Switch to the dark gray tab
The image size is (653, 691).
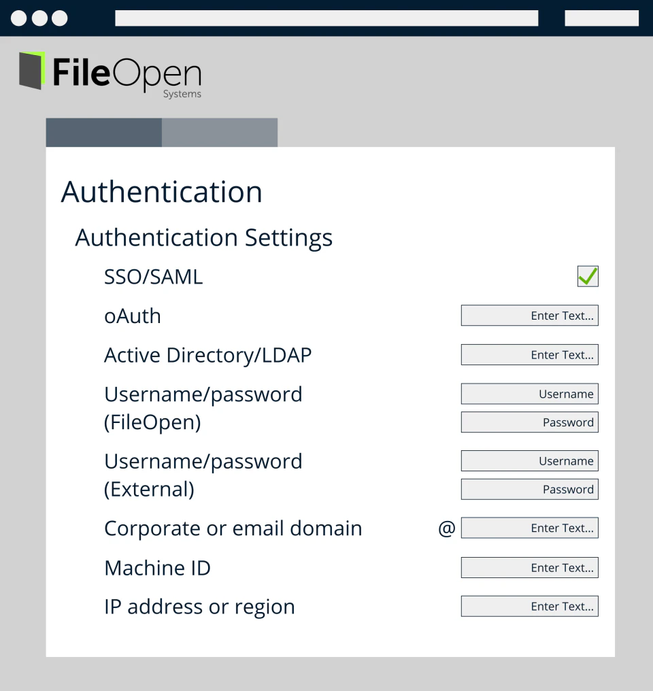[103, 132]
